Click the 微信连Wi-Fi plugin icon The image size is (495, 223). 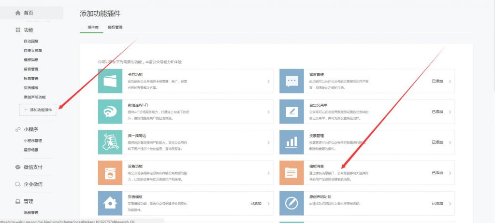110,111
